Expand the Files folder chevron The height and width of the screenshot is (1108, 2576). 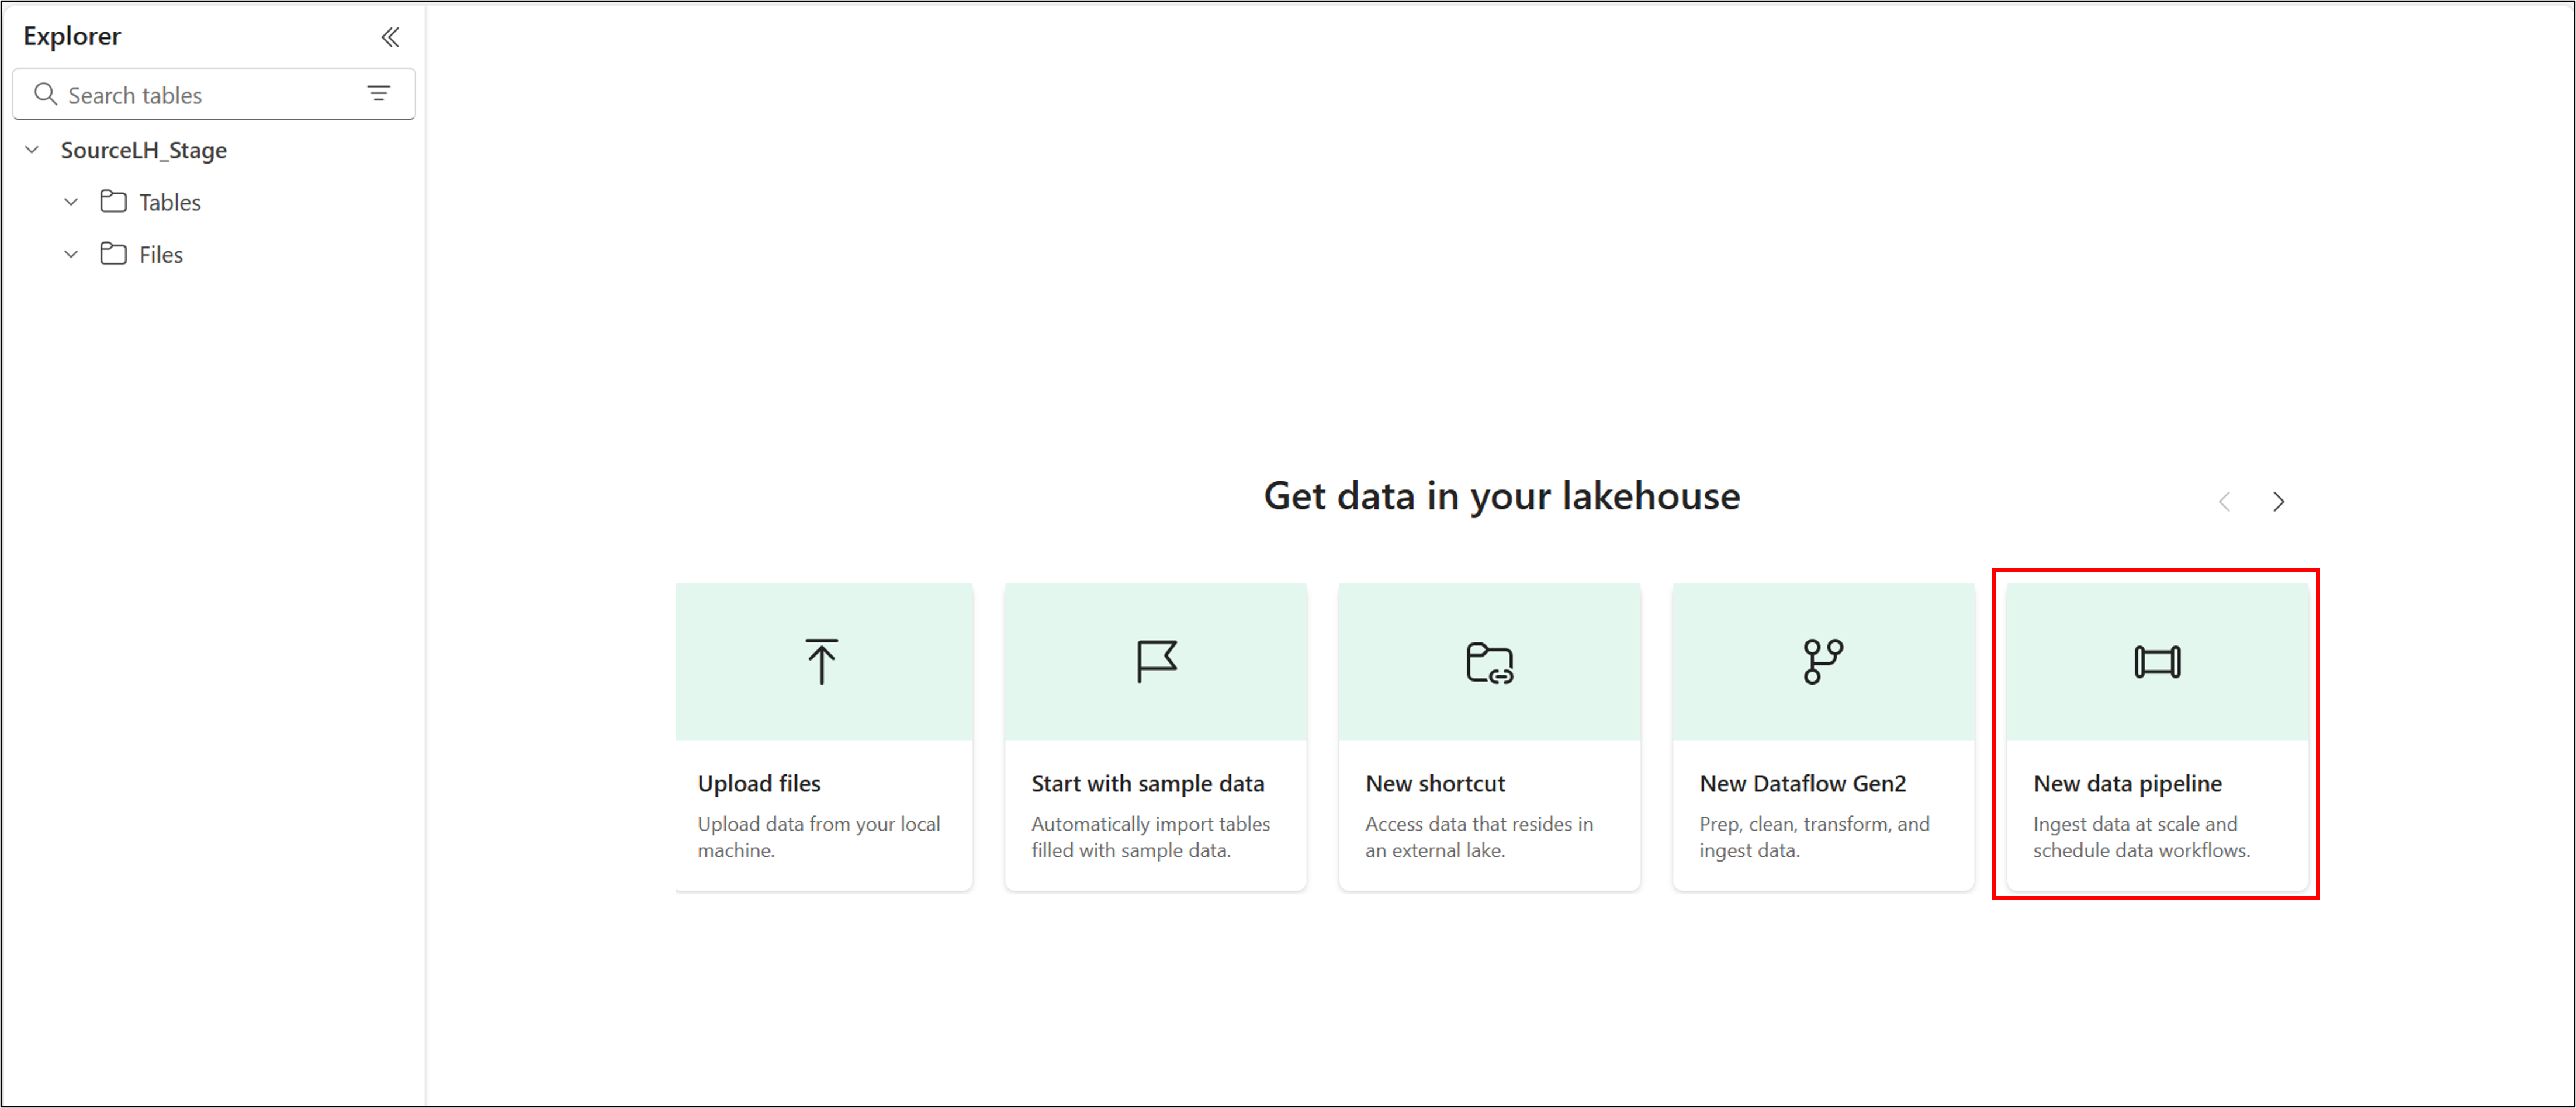coord(71,253)
